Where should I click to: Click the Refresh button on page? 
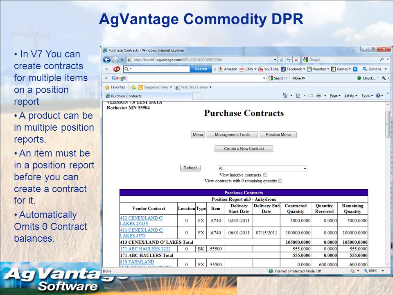(190, 168)
